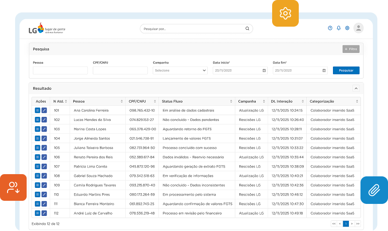Sort by the Pessoa column

(122, 101)
